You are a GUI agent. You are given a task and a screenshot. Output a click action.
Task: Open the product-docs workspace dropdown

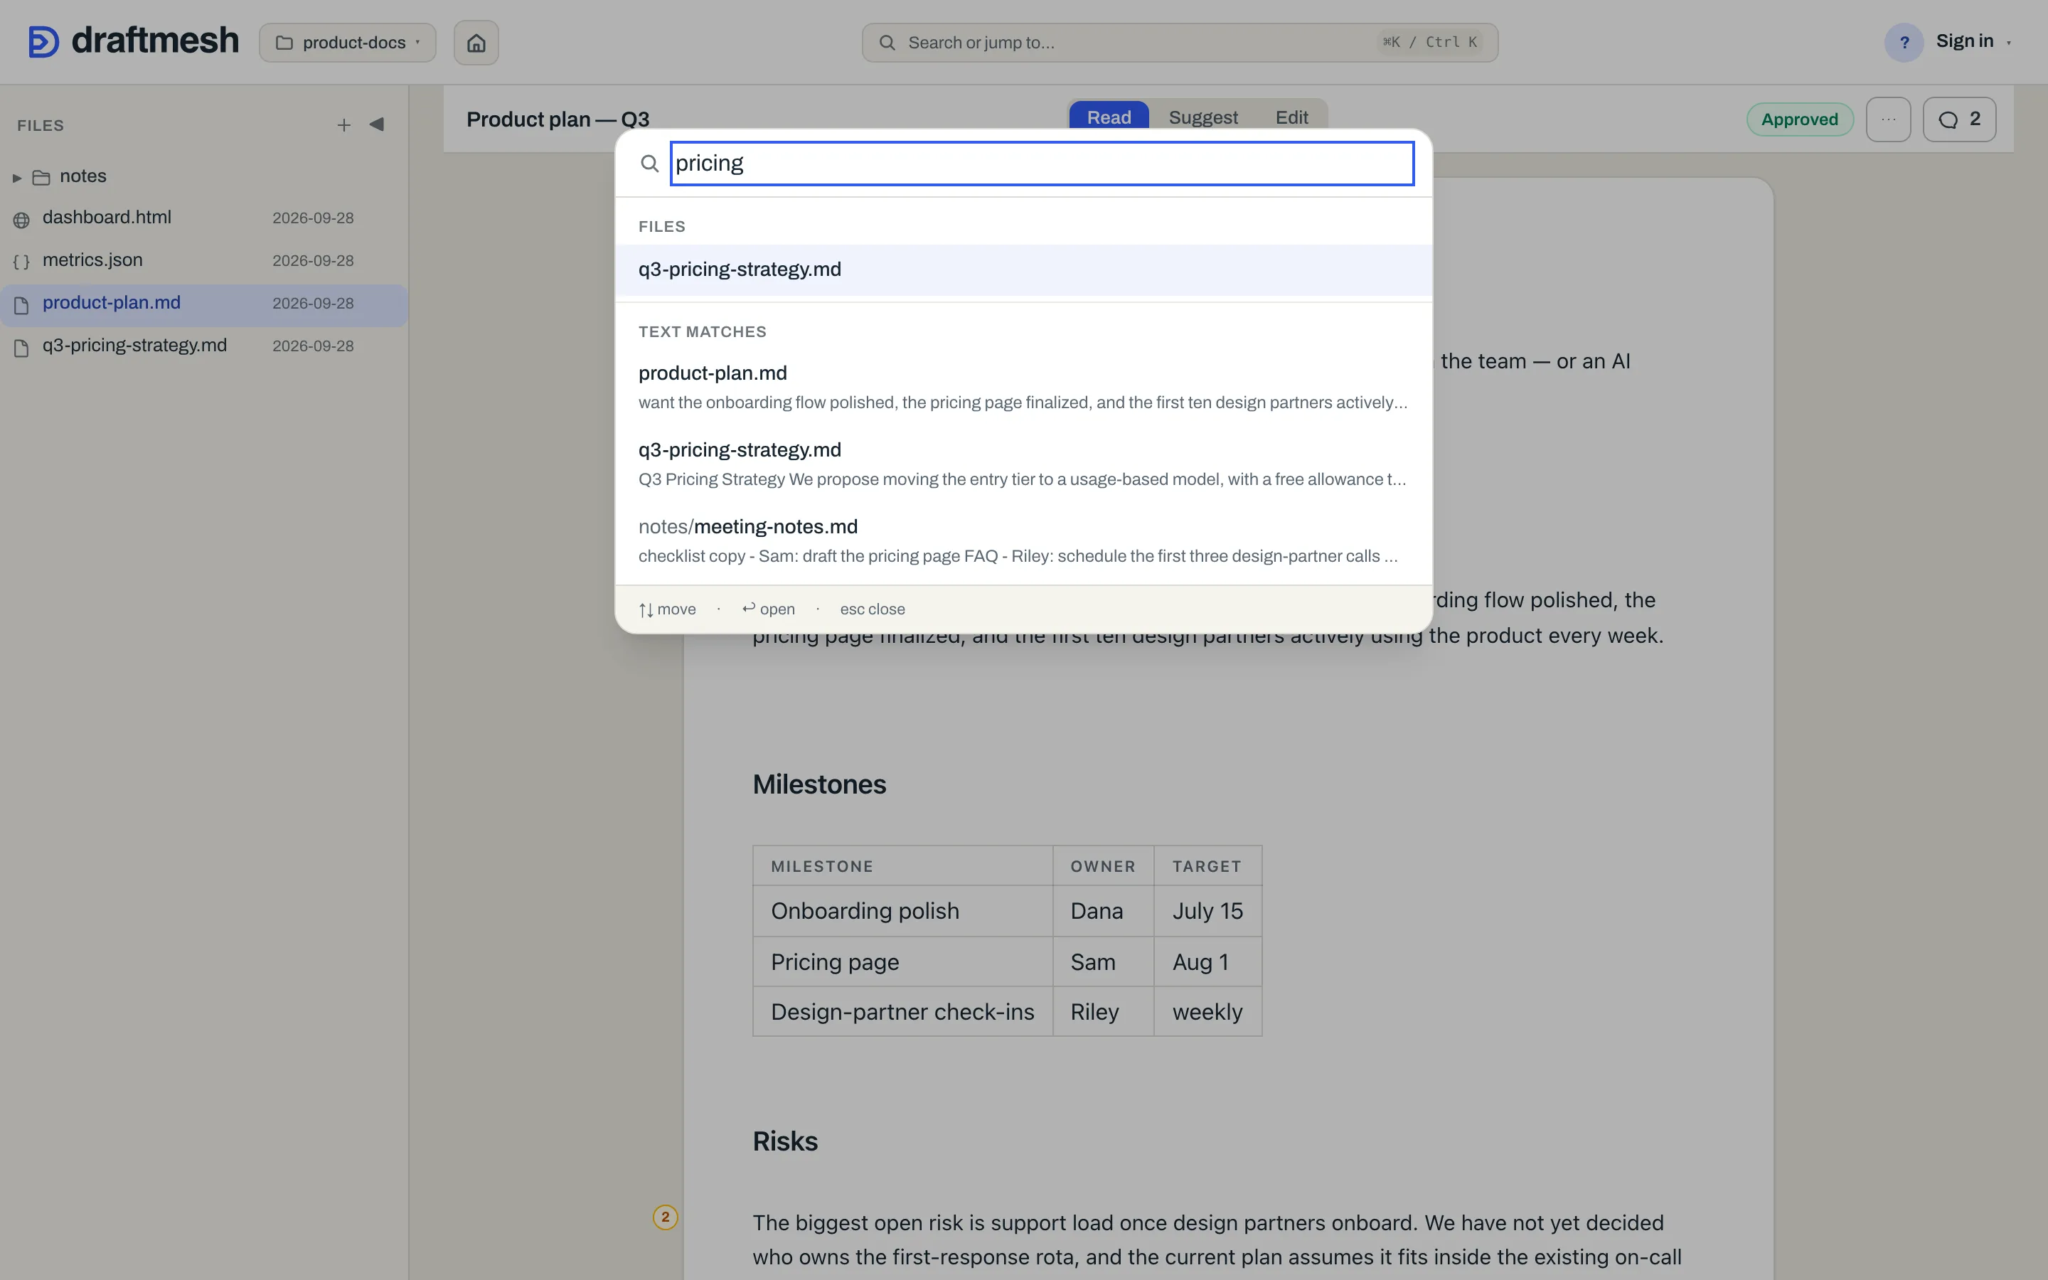coord(348,43)
